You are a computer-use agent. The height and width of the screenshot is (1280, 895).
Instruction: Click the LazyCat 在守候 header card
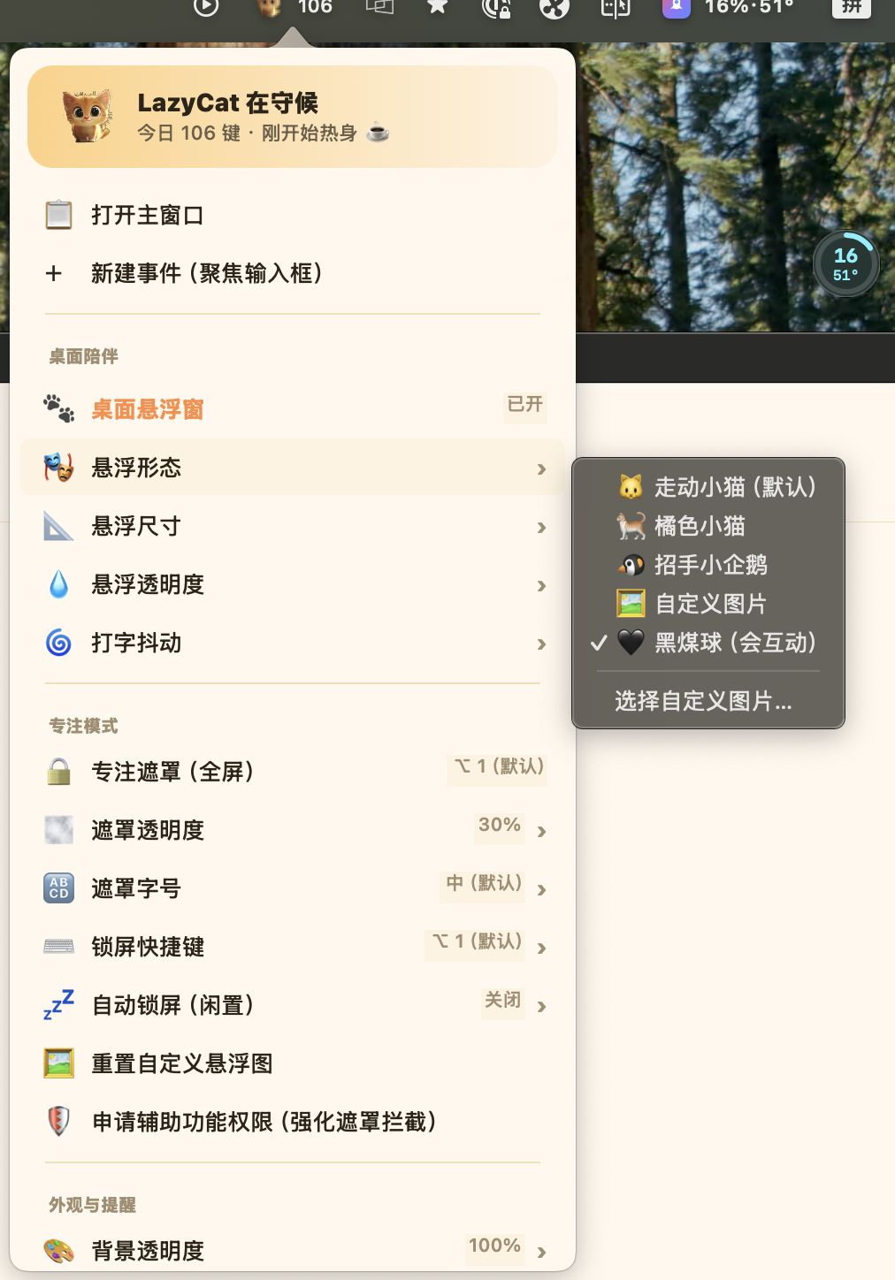click(293, 117)
